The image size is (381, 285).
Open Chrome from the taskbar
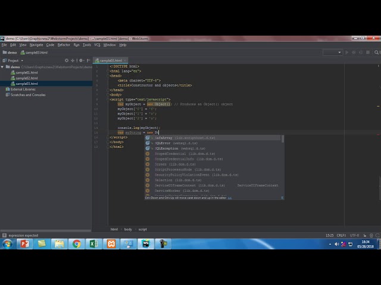[77, 243]
